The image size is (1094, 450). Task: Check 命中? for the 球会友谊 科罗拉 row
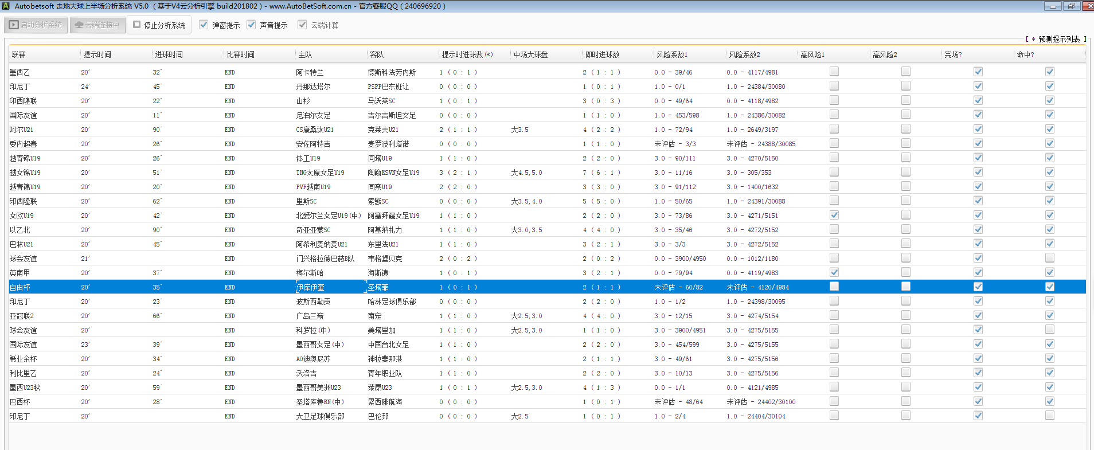(x=1049, y=330)
